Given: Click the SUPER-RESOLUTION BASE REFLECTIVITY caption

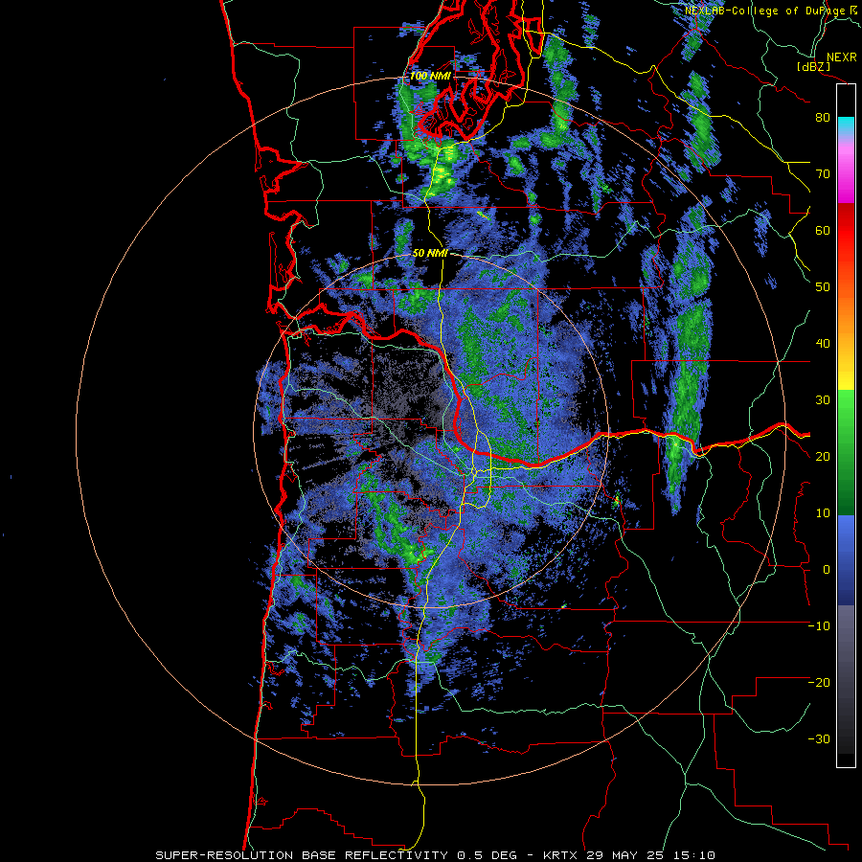Looking at the screenshot, I should click(x=302, y=855).
